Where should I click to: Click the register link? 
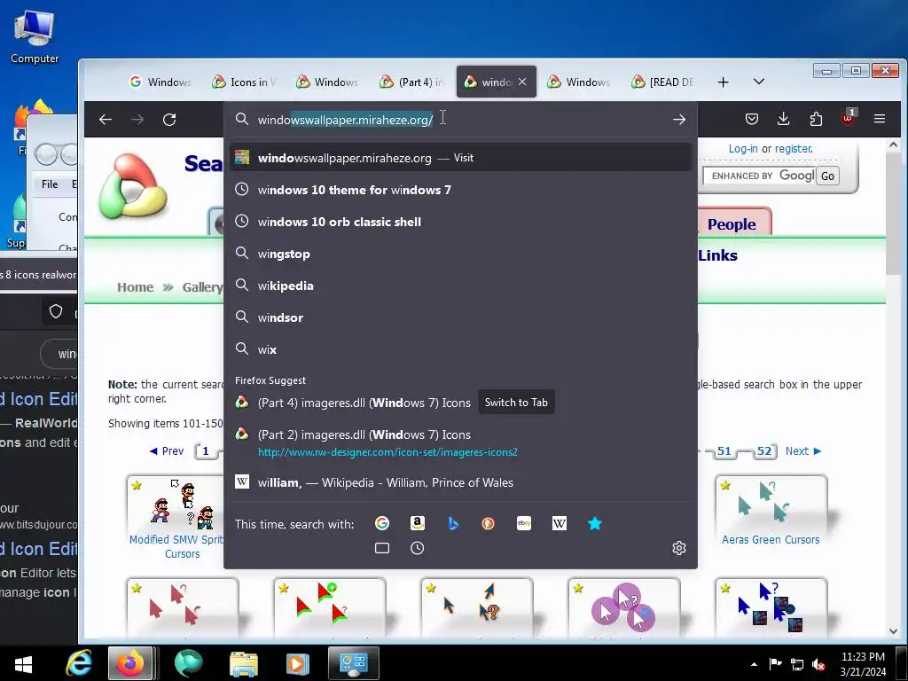click(x=794, y=149)
